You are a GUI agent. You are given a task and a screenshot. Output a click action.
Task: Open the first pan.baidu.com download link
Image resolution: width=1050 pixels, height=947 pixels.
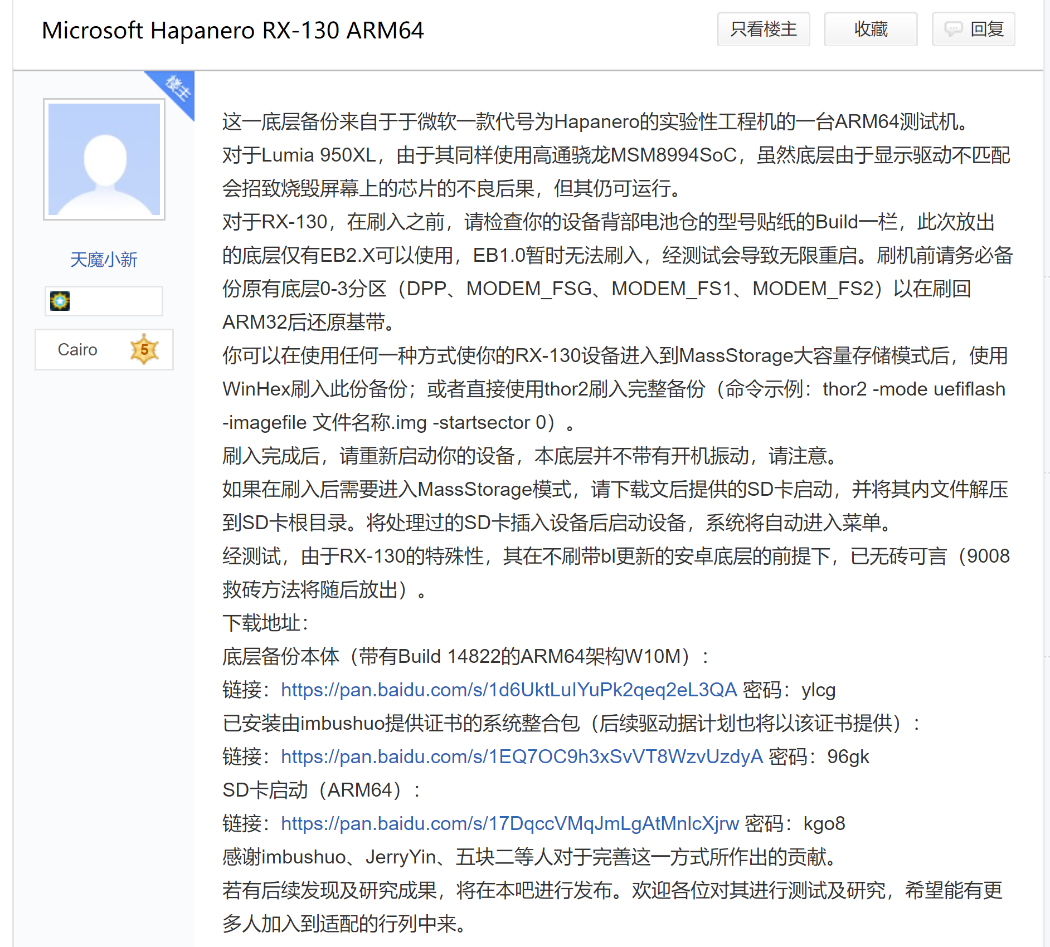508,690
